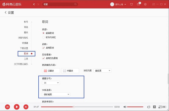Viewport: 169px width, 111px height.
Task: Adjust the volume slider
Action: [135, 107]
